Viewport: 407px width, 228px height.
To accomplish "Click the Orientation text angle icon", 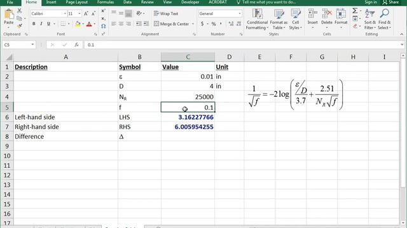I will tap(139, 13).
